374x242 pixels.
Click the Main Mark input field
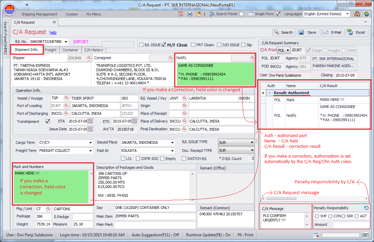(155, 224)
